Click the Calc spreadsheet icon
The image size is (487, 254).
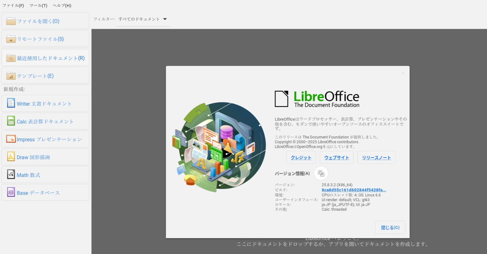[11, 121]
